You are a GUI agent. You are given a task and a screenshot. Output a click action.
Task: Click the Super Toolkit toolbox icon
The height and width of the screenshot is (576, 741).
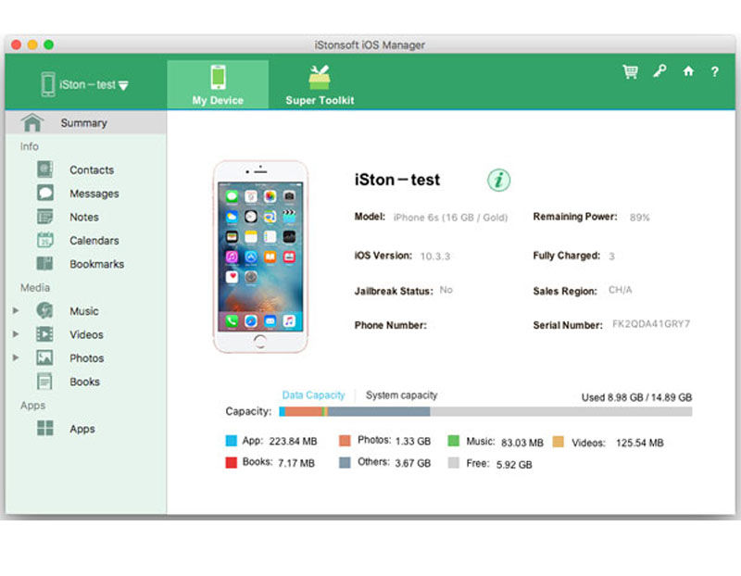(320, 78)
